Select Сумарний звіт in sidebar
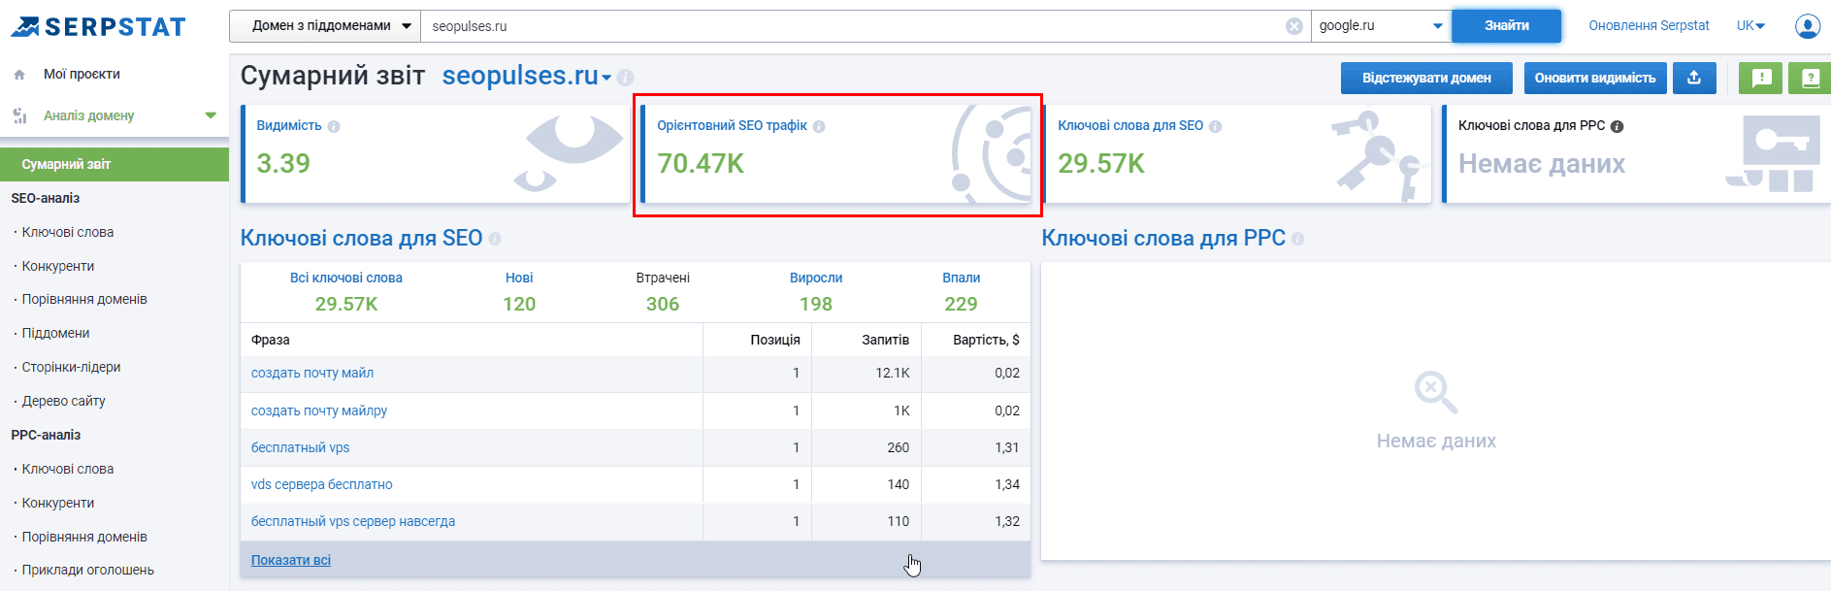 [x=114, y=164]
